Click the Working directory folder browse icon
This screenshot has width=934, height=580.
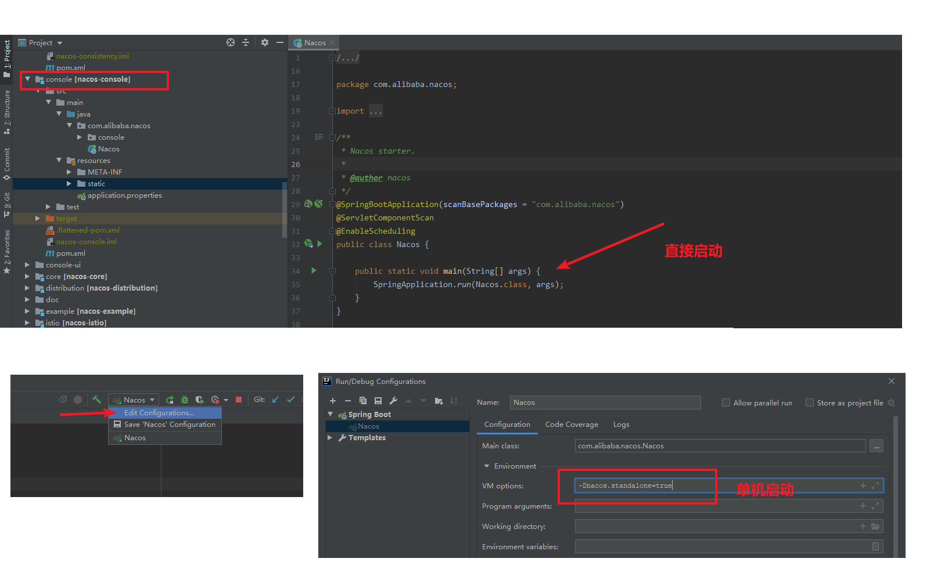click(875, 526)
